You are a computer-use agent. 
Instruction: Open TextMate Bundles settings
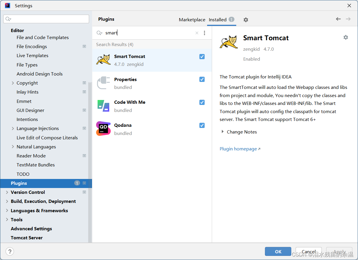[36, 165]
